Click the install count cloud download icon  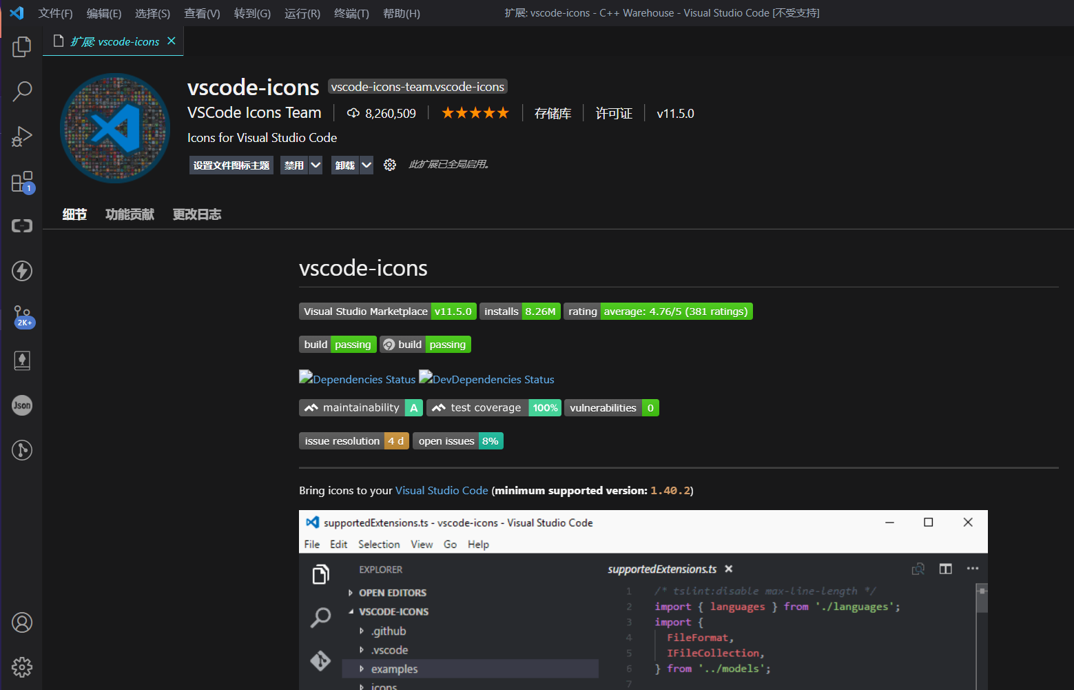point(353,113)
